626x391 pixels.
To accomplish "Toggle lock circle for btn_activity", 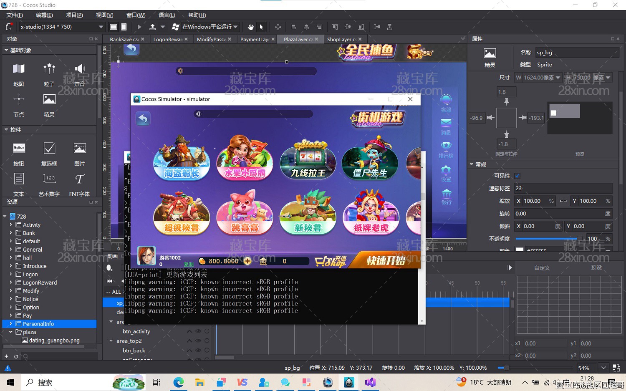I will (207, 331).
